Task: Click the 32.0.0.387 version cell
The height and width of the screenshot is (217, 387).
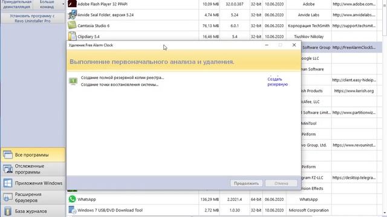Action: pyautogui.click(x=235, y=4)
